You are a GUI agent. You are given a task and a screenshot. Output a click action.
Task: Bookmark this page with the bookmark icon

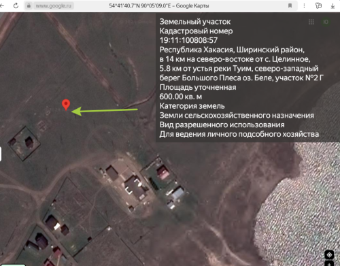[290, 5]
